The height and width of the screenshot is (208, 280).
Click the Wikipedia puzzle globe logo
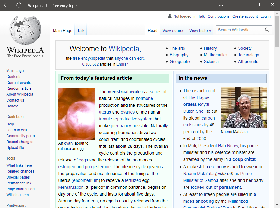click(x=25, y=31)
